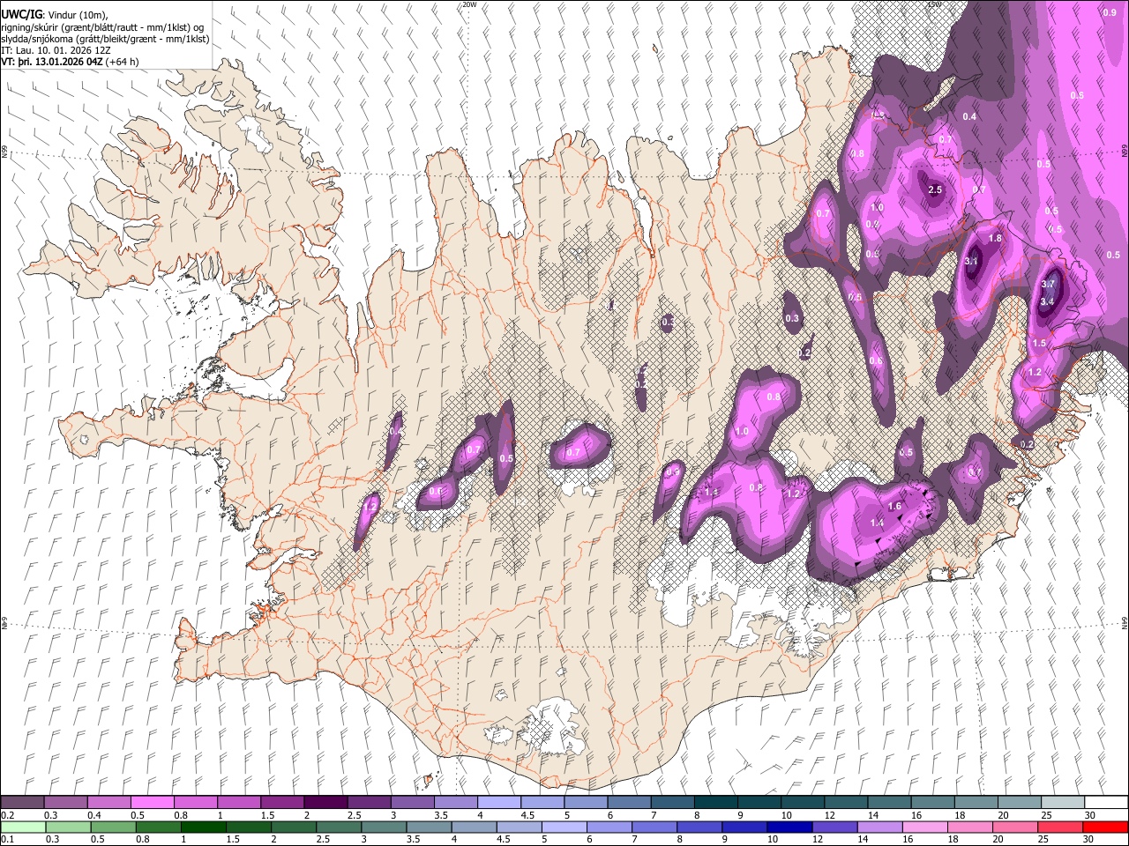This screenshot has width=1129, height=846.
Task: Pick the bottom-row red swatch at the 30 end
Action: coord(1105,827)
